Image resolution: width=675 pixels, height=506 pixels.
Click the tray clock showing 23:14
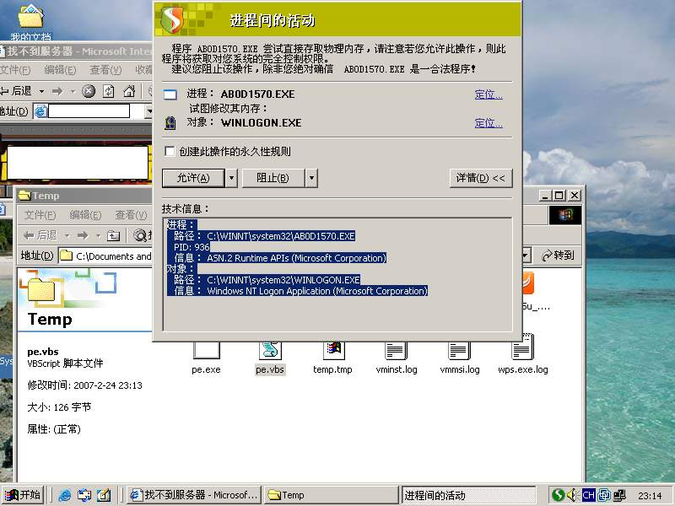(x=650, y=496)
